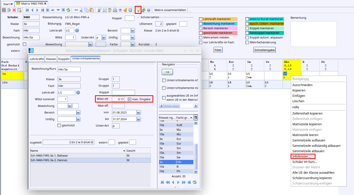Click the alarm clock toolbar icon
This screenshot has height=195, width=354.
(130, 10)
